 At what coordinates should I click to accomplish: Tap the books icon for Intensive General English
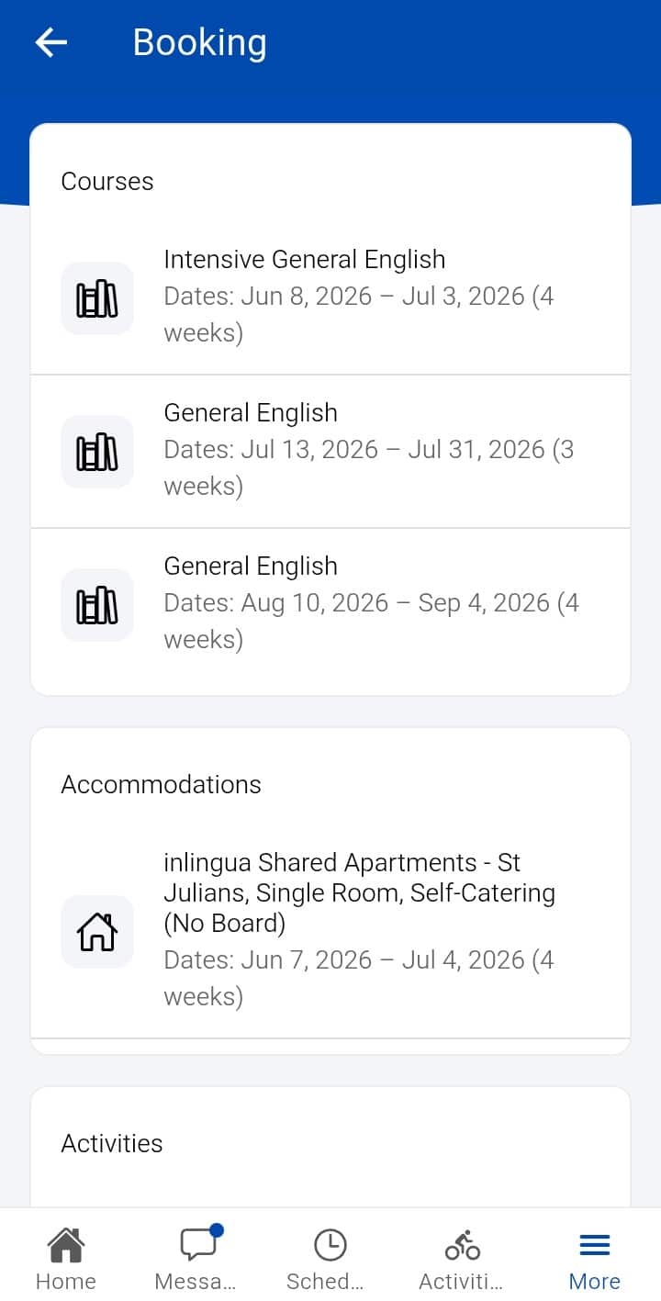(97, 298)
